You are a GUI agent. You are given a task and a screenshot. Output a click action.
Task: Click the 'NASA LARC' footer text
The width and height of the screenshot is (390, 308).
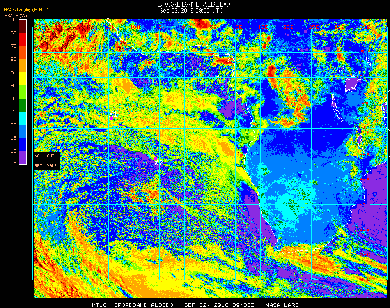tap(282, 305)
